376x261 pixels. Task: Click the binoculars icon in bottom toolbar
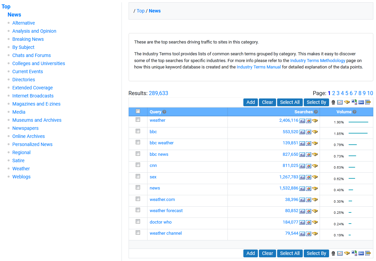point(347,253)
